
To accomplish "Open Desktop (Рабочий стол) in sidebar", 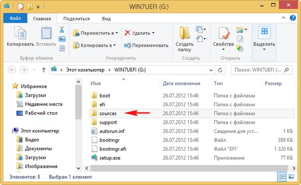I will (x=37, y=113).
